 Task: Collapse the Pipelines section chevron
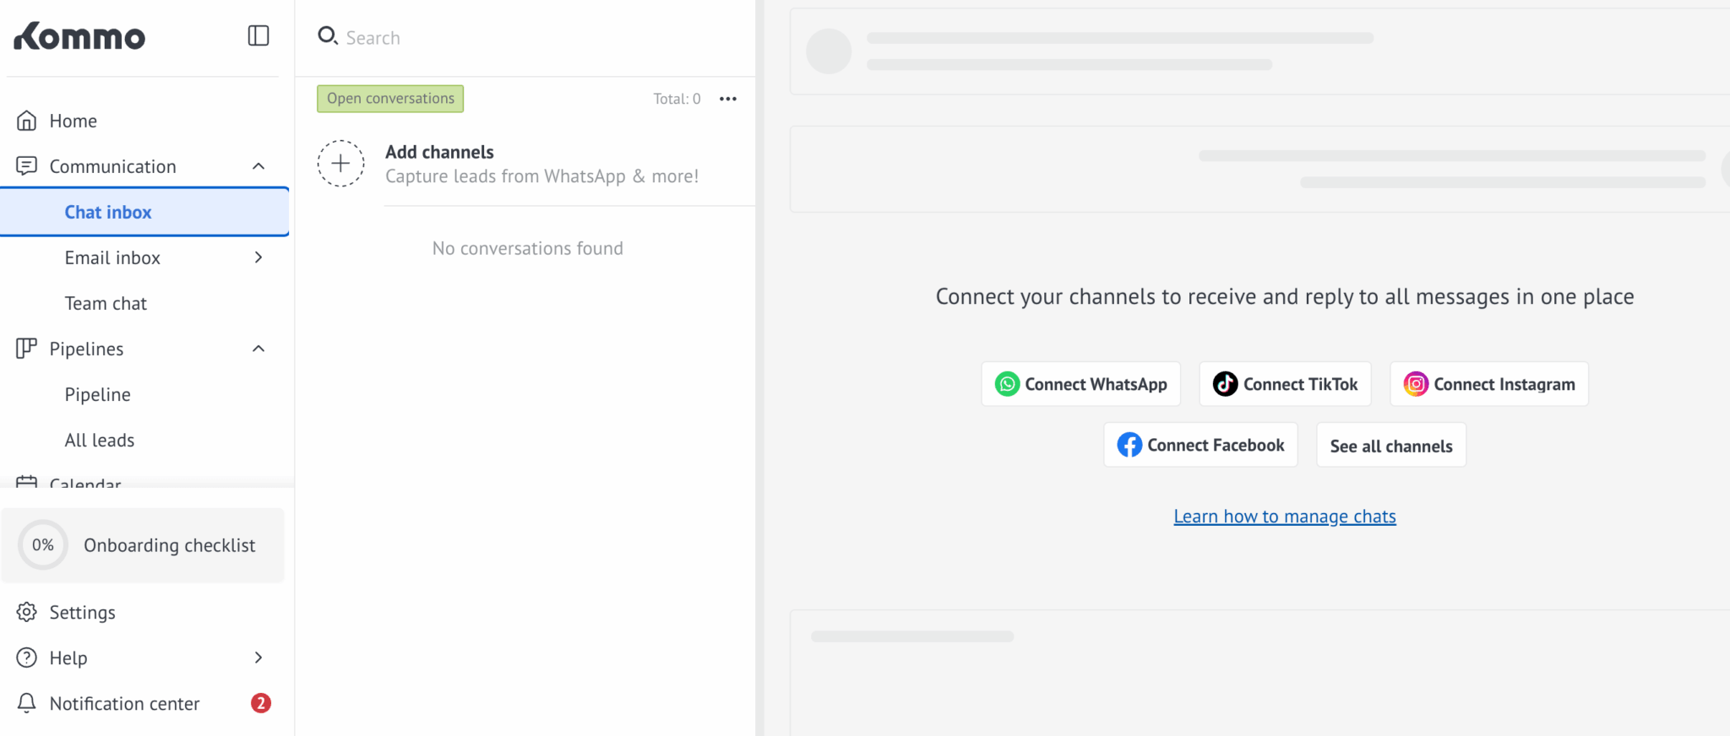pos(258,349)
